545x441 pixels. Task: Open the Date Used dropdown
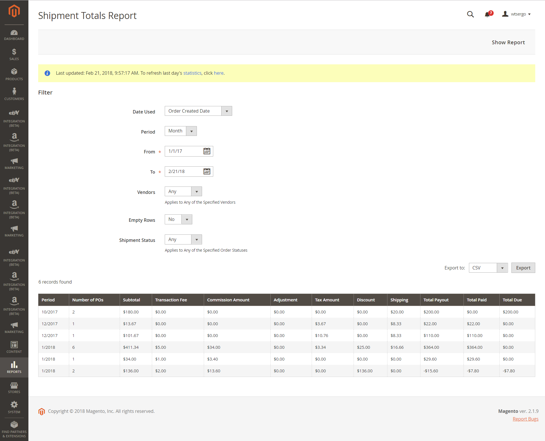(198, 111)
